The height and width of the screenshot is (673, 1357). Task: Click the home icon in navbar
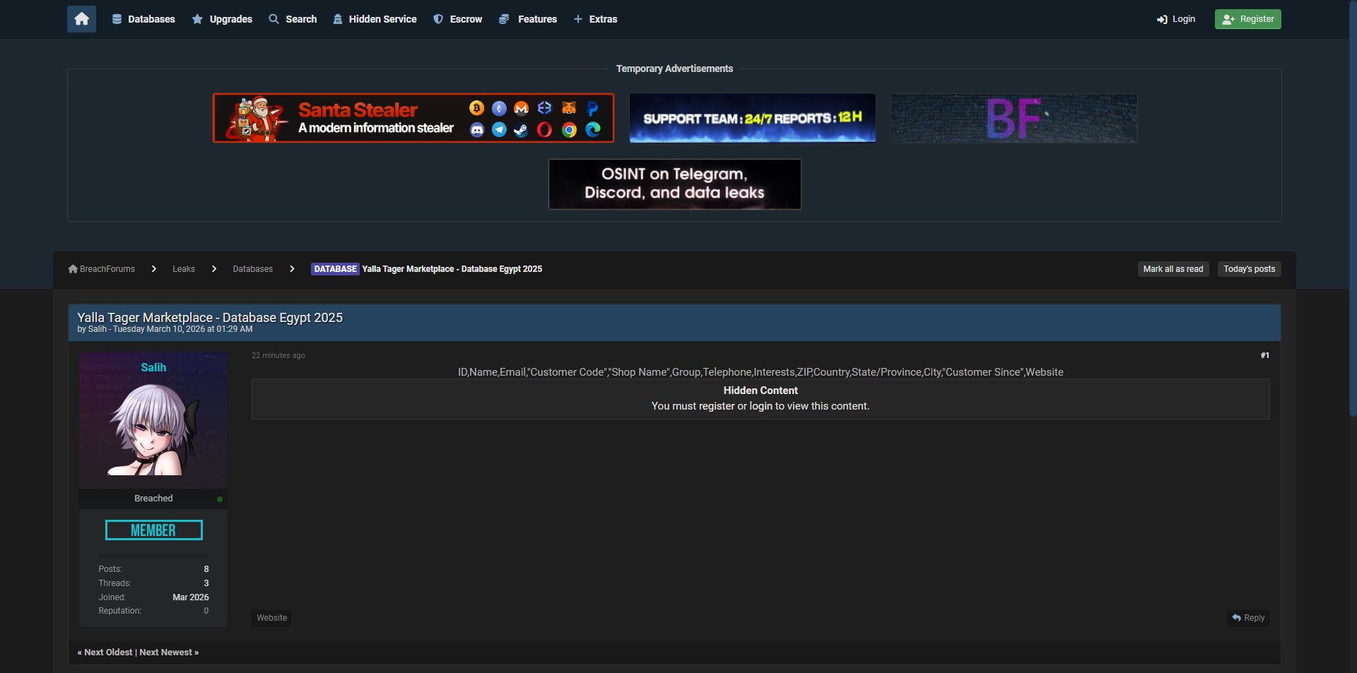[81, 19]
